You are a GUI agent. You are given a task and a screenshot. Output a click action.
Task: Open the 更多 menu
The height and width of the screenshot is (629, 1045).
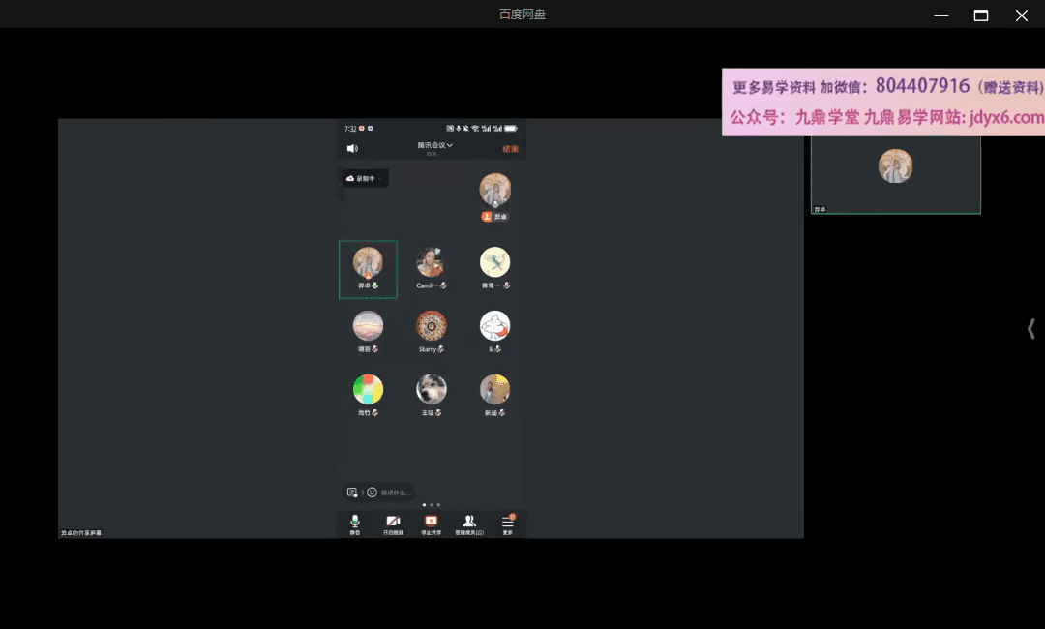tap(507, 524)
